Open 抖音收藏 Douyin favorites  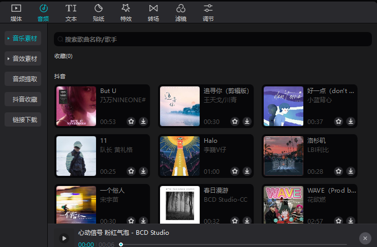[23, 99]
